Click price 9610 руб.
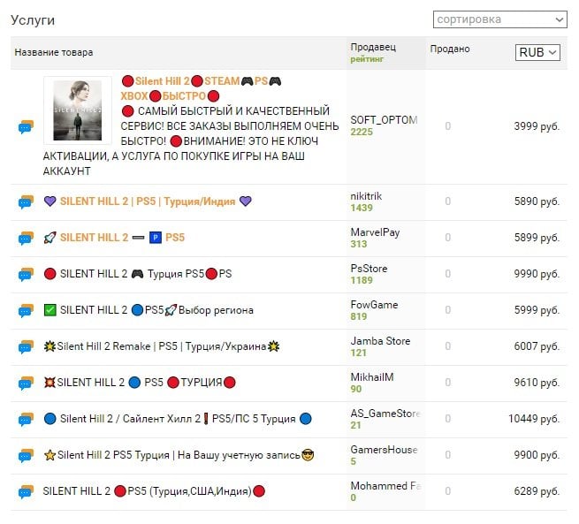The height and width of the screenshot is (524, 579). (537, 382)
